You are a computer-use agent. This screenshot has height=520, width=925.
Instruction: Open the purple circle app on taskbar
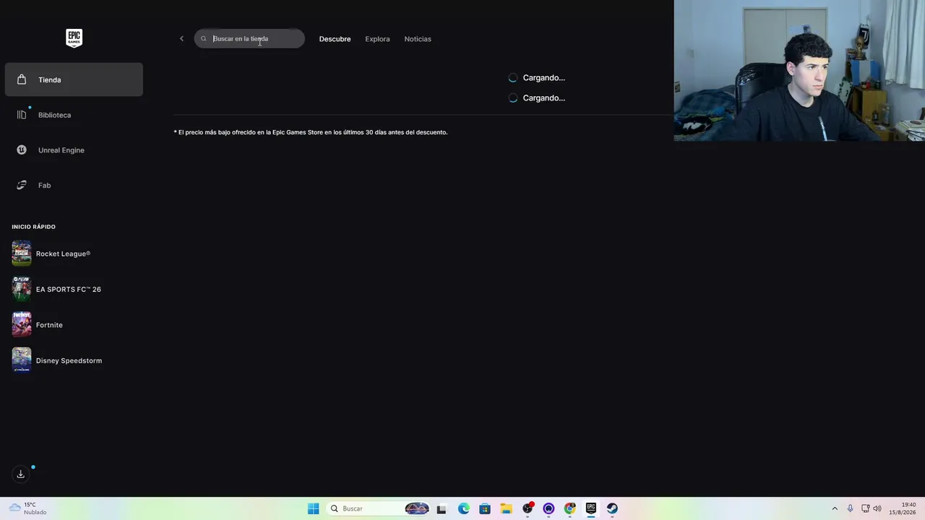pos(548,508)
